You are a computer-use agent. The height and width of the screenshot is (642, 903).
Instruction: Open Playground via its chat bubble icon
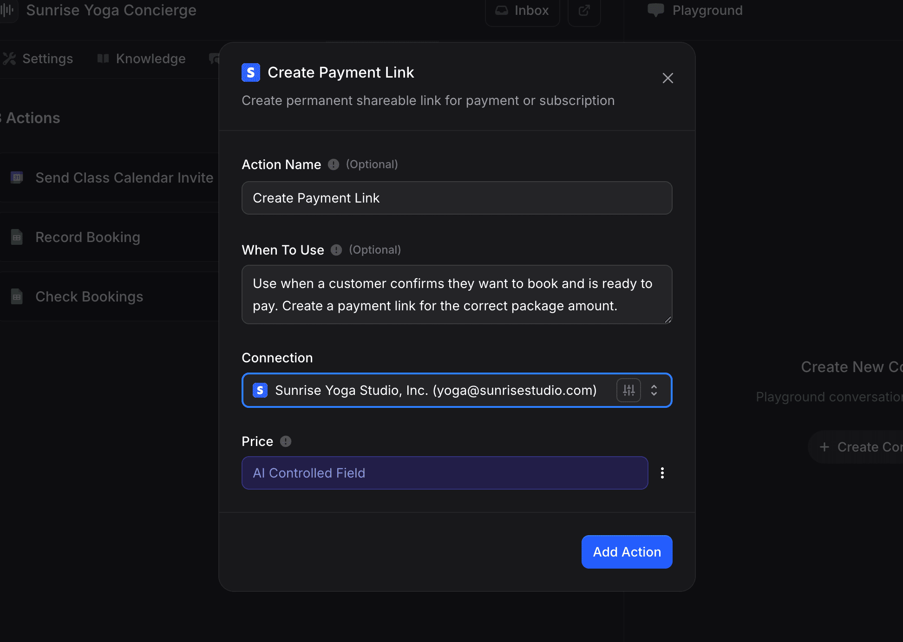pos(656,10)
